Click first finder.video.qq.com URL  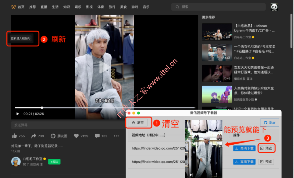(x=158, y=148)
